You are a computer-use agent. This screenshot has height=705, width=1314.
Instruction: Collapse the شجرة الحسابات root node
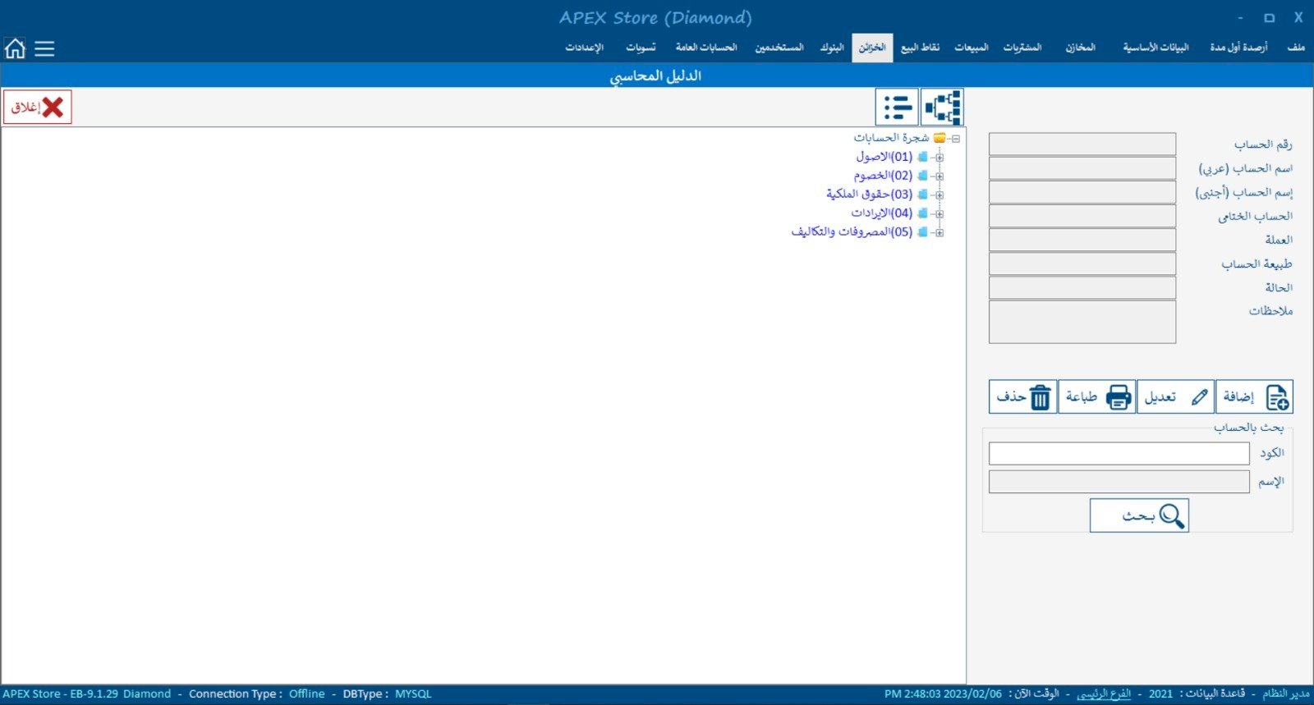coord(956,139)
